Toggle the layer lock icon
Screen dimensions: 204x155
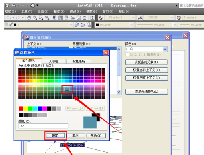[11, 25]
